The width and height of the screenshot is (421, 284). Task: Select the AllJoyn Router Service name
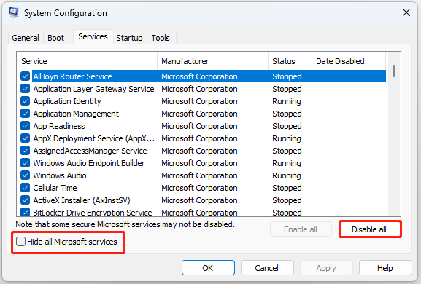(72, 76)
